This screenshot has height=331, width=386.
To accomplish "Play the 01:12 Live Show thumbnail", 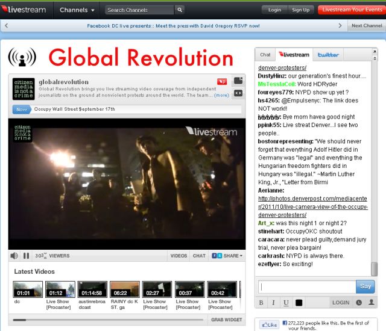I will click(x=60, y=289).
